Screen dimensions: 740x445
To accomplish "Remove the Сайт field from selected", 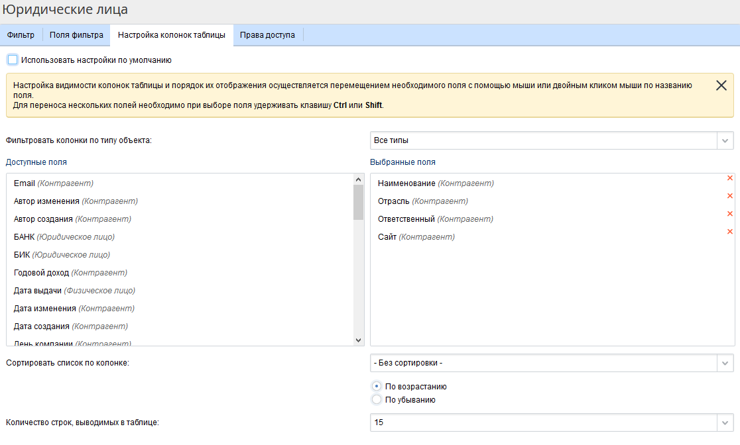I will pos(730,232).
